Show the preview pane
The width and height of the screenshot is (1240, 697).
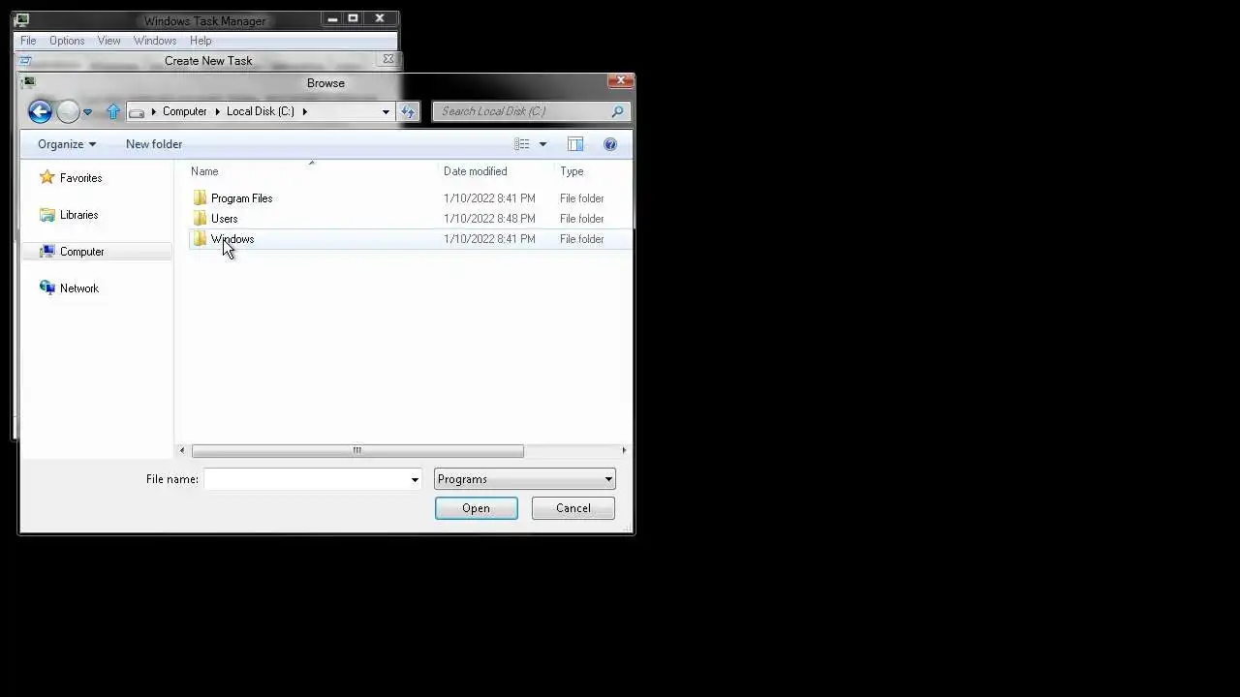(x=575, y=144)
